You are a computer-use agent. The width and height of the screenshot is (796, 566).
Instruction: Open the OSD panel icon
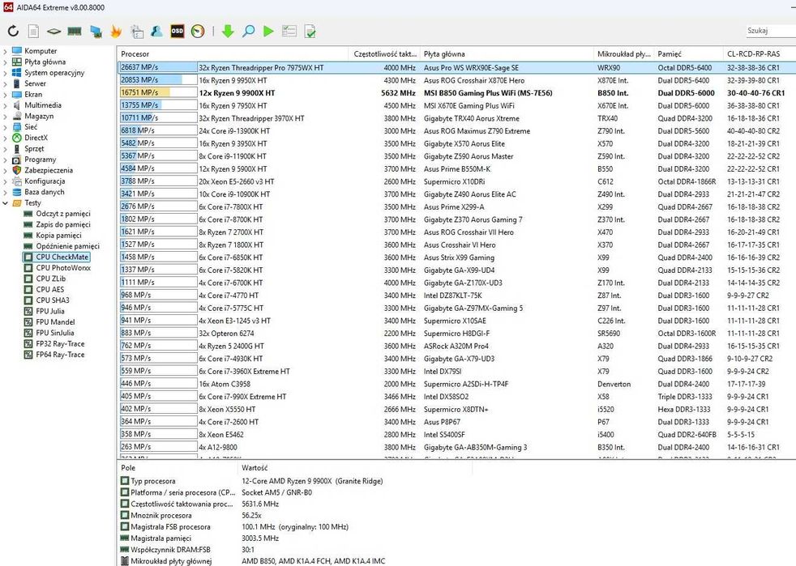[177, 32]
